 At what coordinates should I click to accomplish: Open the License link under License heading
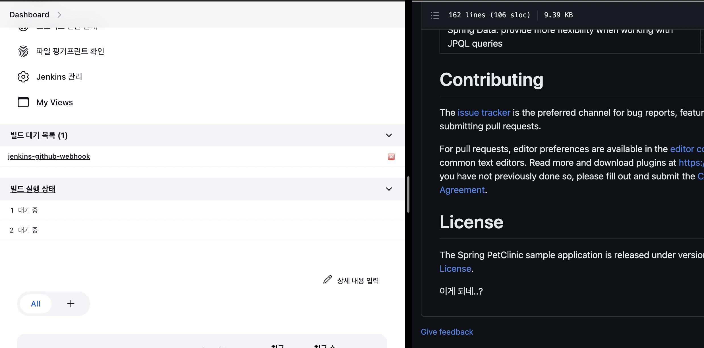point(455,269)
